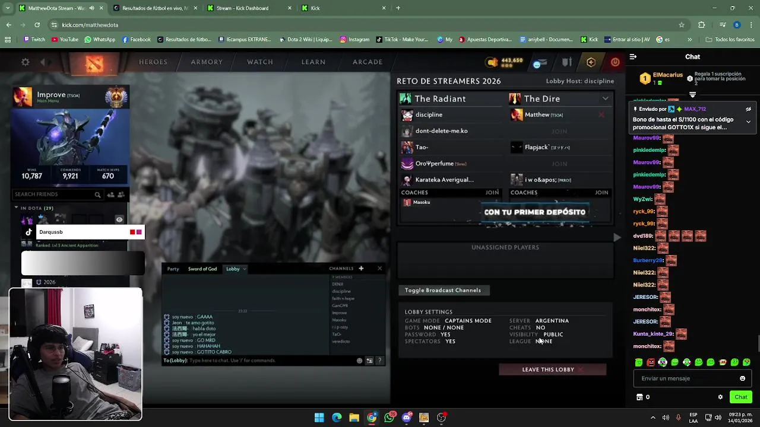Join Dire COACHES slot

[601, 192]
